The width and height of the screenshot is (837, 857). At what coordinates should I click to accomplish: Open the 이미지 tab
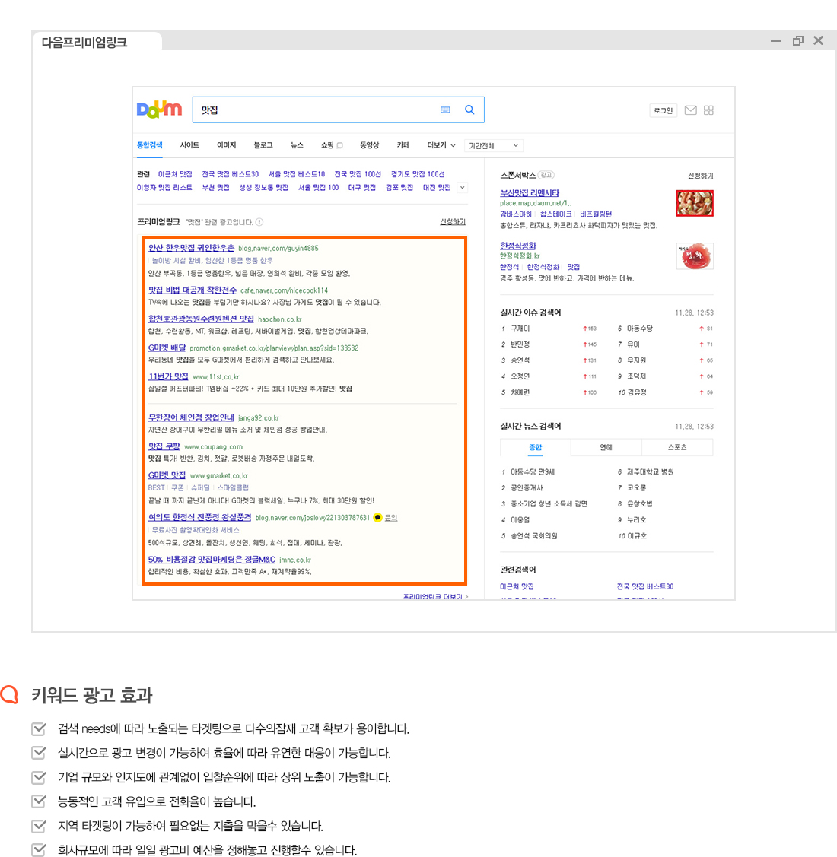(227, 145)
